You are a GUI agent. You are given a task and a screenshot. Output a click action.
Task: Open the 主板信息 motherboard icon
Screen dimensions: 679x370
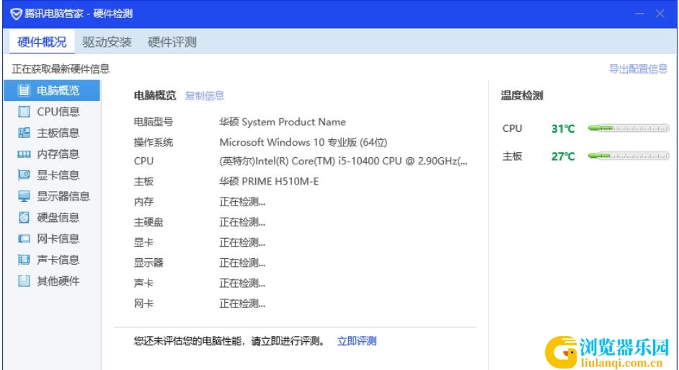[x=24, y=133]
